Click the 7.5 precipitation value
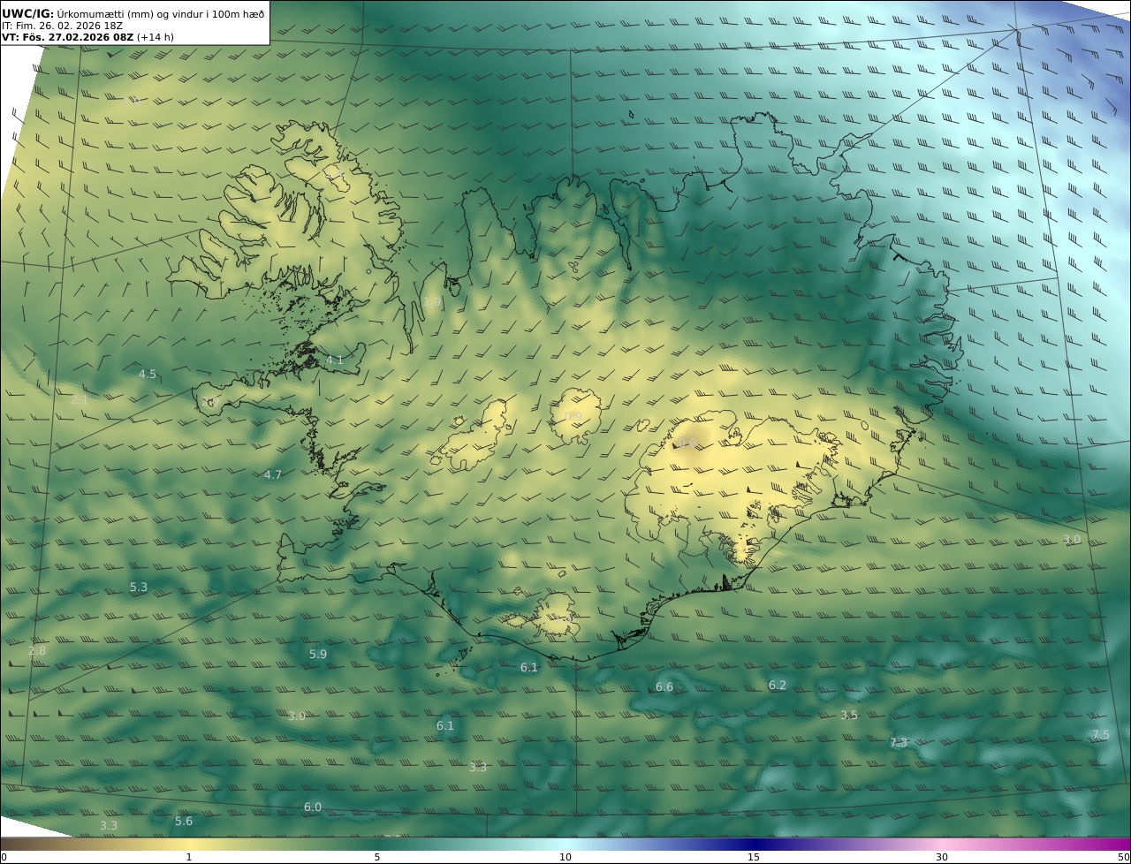This screenshot has width=1131, height=864. coord(1101,735)
